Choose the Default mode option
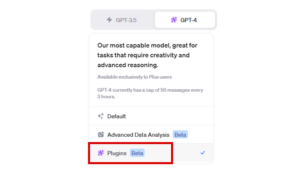Viewport: 301px width, 174px height. (151, 116)
